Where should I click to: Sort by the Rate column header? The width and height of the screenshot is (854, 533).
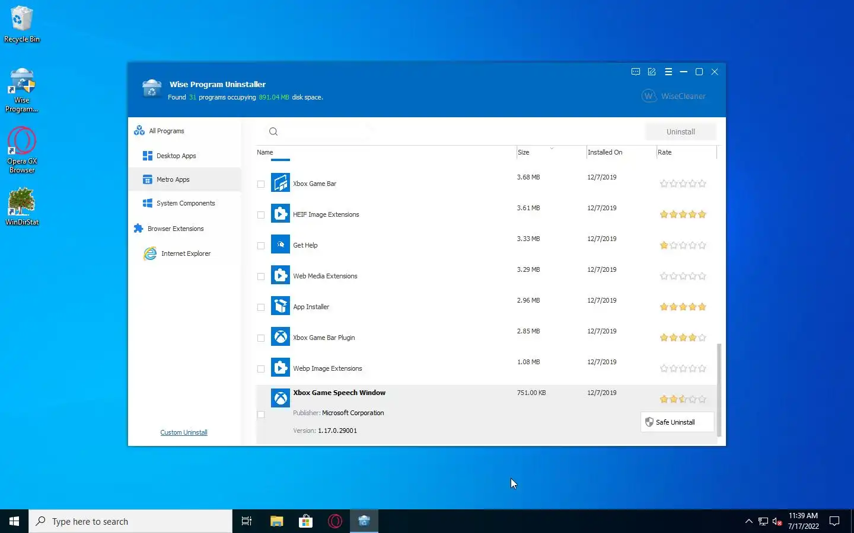(686, 152)
